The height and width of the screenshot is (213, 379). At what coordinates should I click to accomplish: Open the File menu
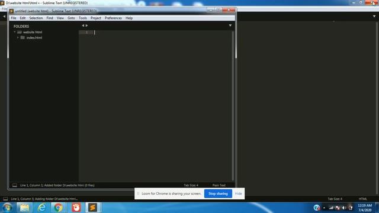pos(14,18)
